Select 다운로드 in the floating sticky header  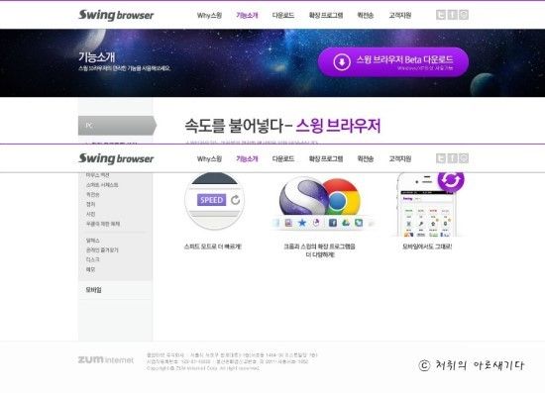click(283, 159)
